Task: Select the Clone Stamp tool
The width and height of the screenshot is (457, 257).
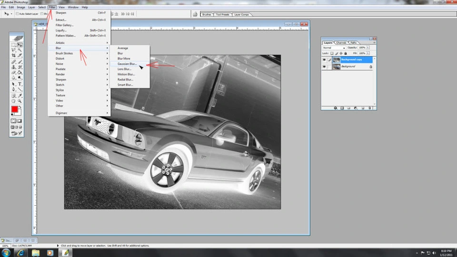Action: click(x=13, y=67)
